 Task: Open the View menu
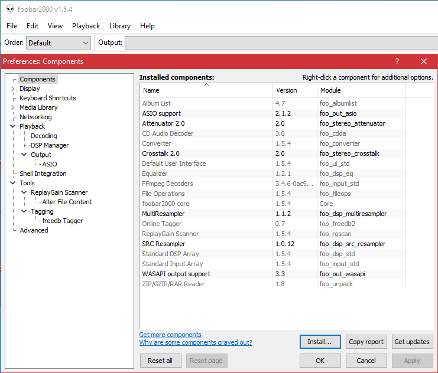coord(55,26)
